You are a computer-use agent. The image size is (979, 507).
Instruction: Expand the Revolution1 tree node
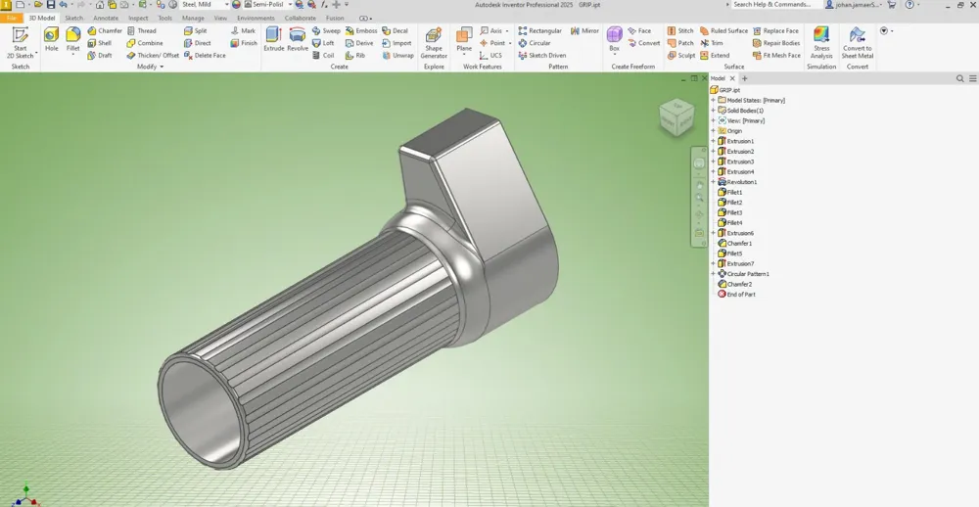point(713,182)
